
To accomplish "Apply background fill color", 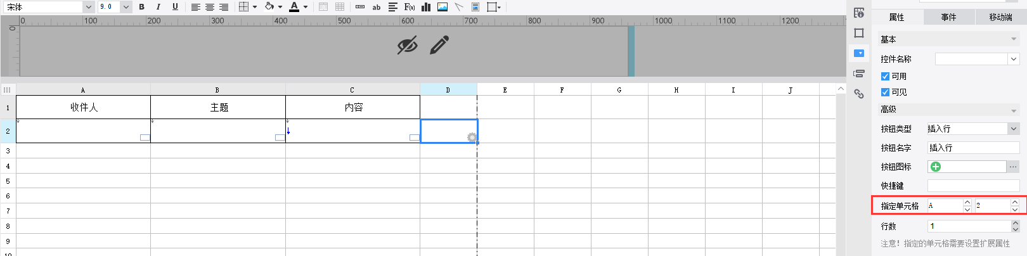I will pyautogui.click(x=269, y=7).
